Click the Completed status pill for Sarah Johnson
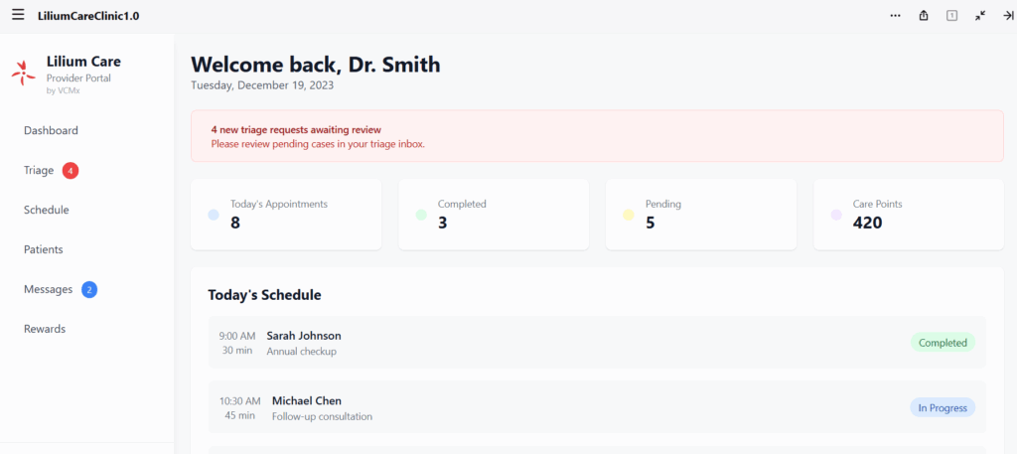Viewport: 1017px width, 454px height. (x=943, y=343)
